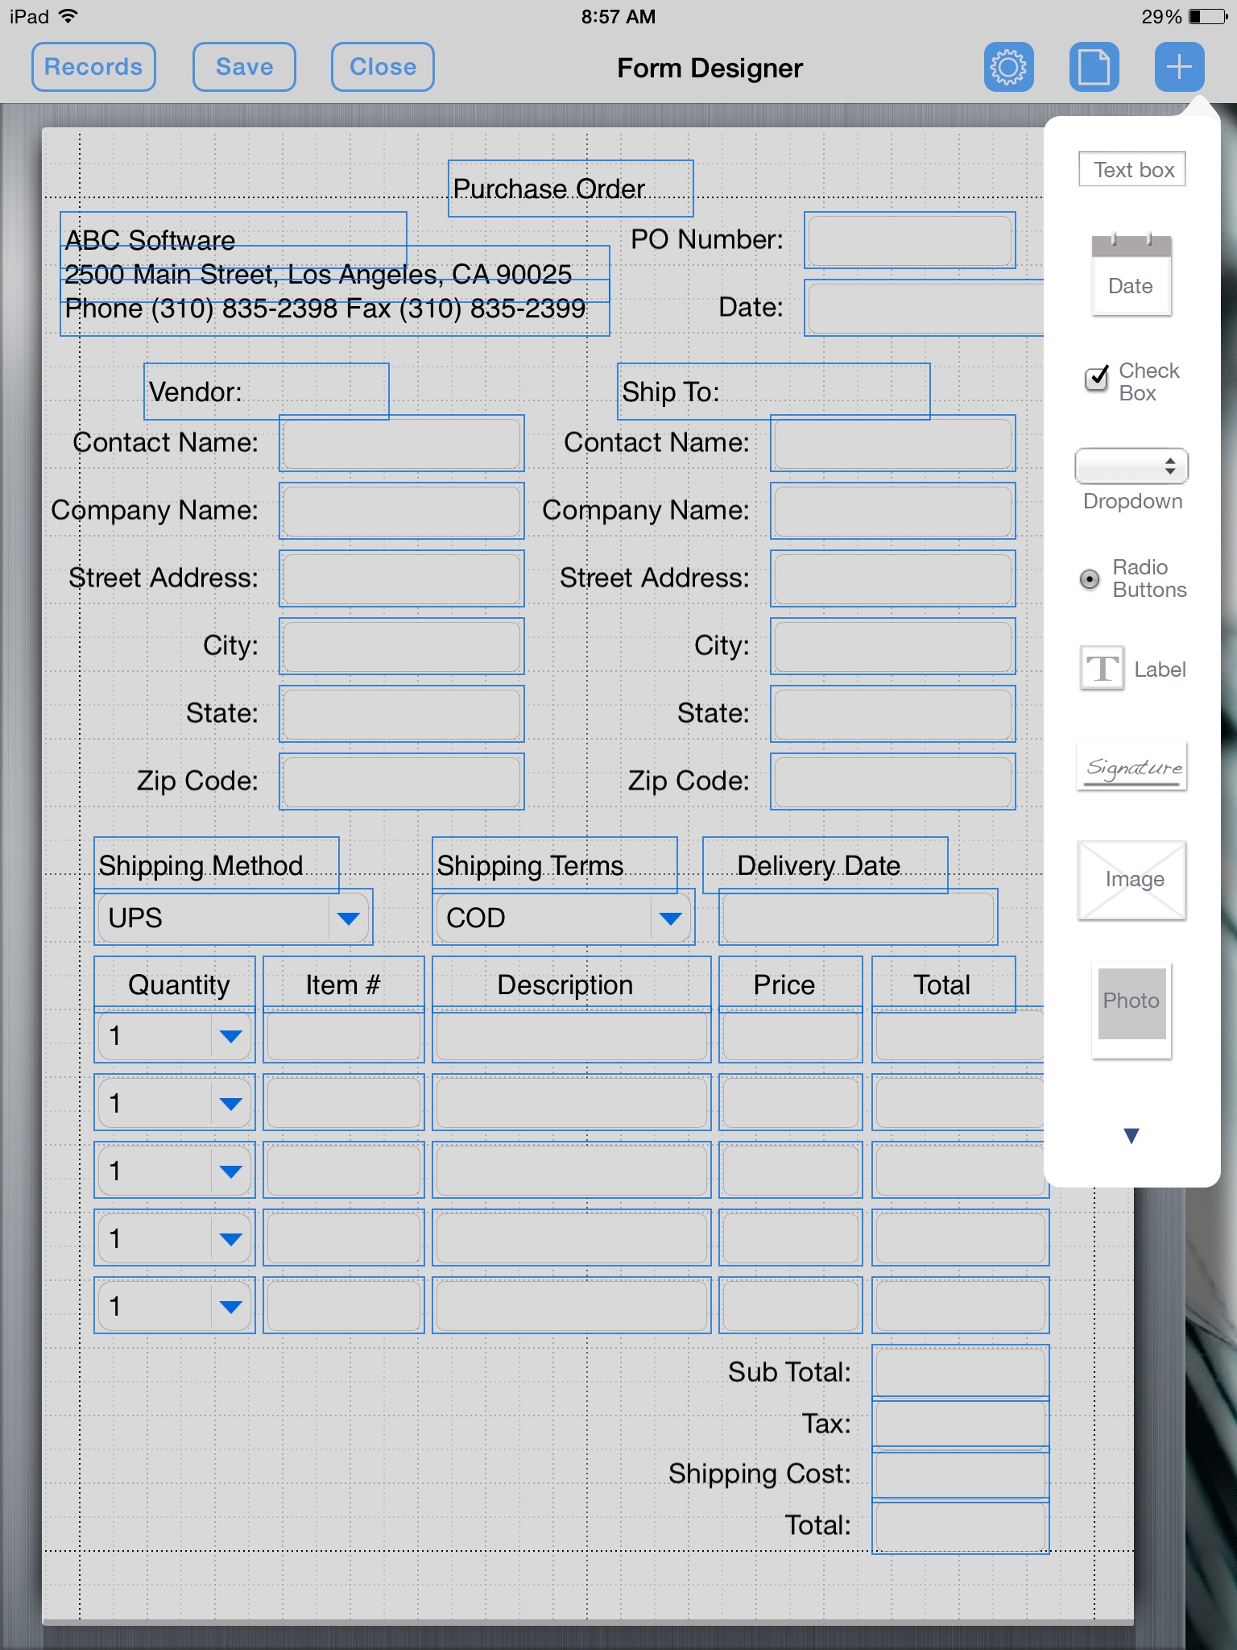
Task: Select the Shipping Method label
Action: [x=217, y=865]
